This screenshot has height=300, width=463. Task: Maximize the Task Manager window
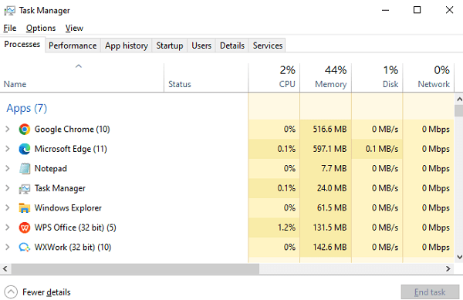click(x=417, y=10)
